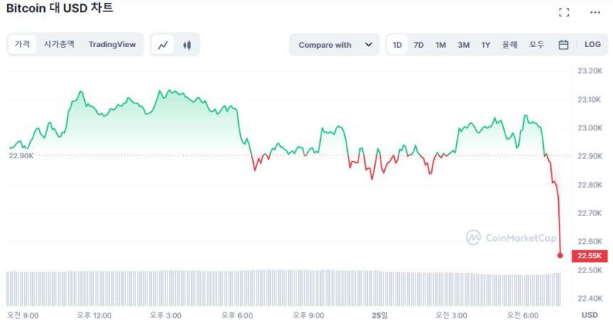Switch to candlestick chart icon

pyautogui.click(x=187, y=45)
